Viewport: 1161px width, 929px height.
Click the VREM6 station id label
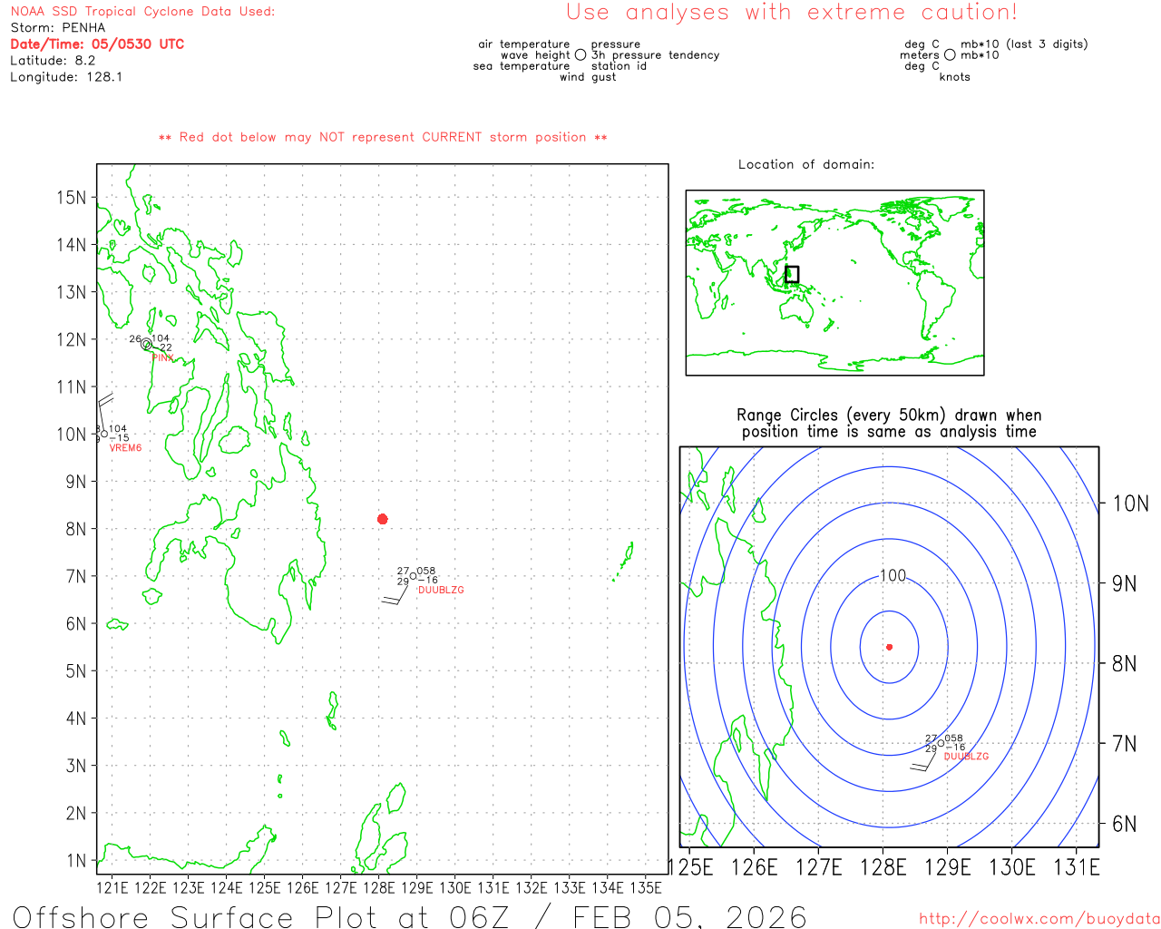(x=125, y=448)
